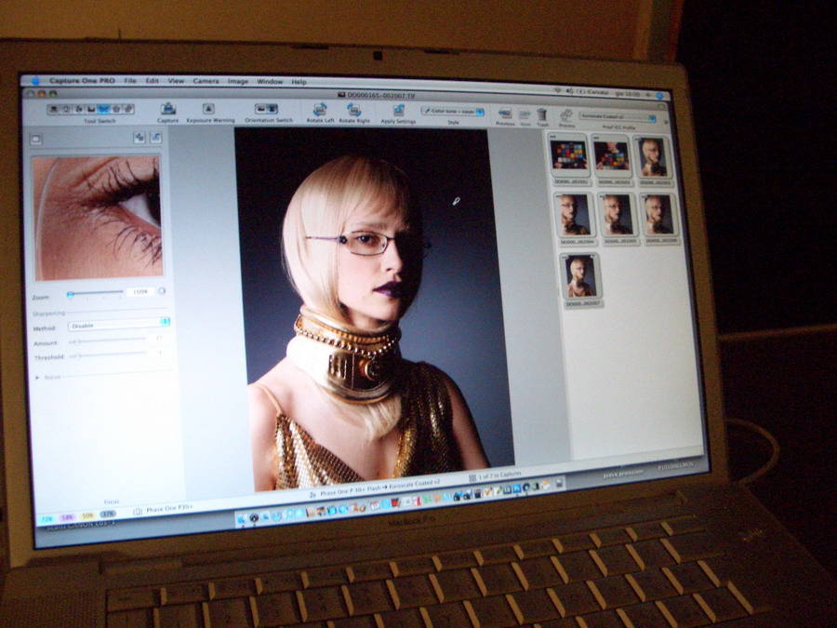Screen dimensions: 837x628
Task: Select the color checker thumbnail, first in browser
Action: 569,154
